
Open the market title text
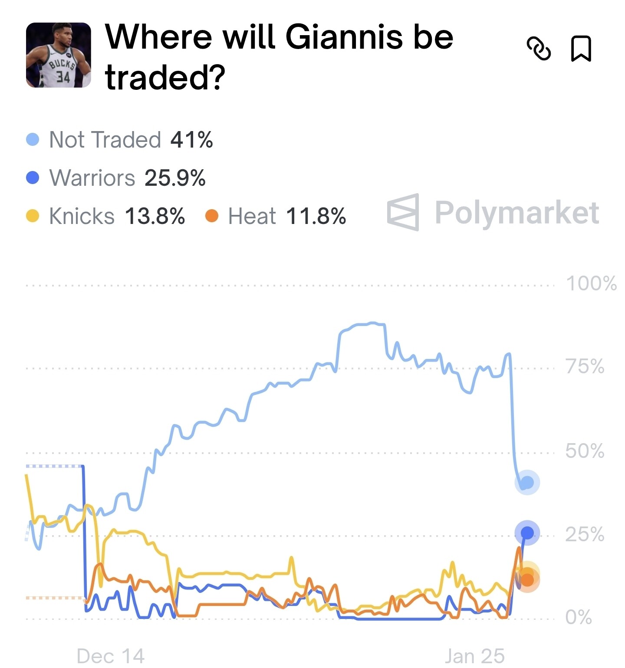click(279, 57)
